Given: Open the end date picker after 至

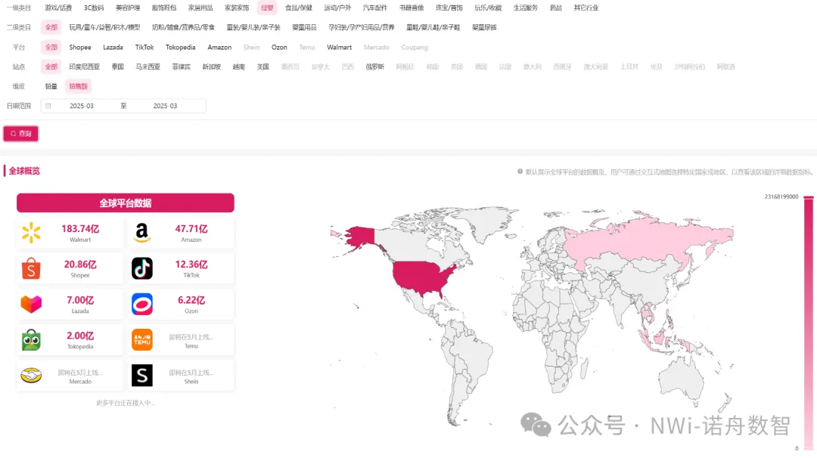Looking at the screenshot, I should [165, 106].
